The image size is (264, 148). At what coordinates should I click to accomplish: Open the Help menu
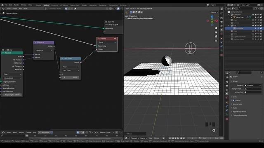click(x=30, y=5)
